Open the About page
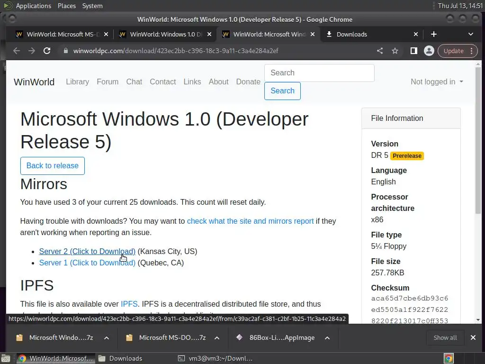The width and height of the screenshot is (485, 364). (218, 82)
